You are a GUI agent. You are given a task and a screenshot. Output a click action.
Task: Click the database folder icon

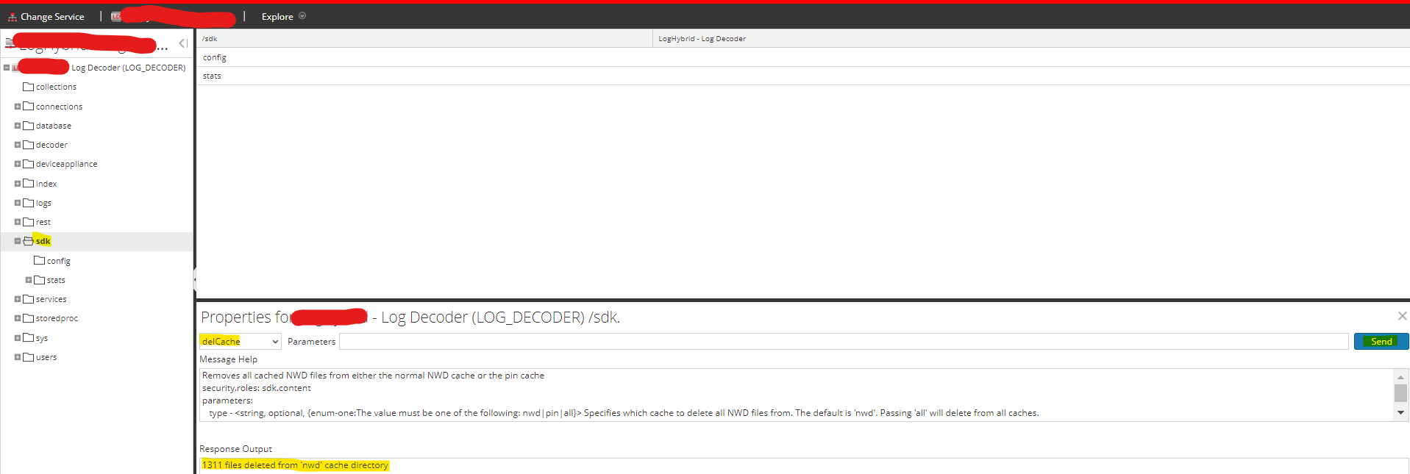click(29, 125)
